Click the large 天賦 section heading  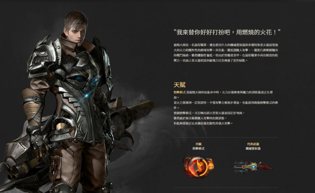click(x=180, y=85)
